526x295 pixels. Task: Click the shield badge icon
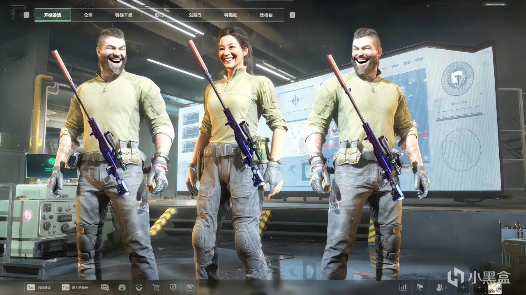173,287
